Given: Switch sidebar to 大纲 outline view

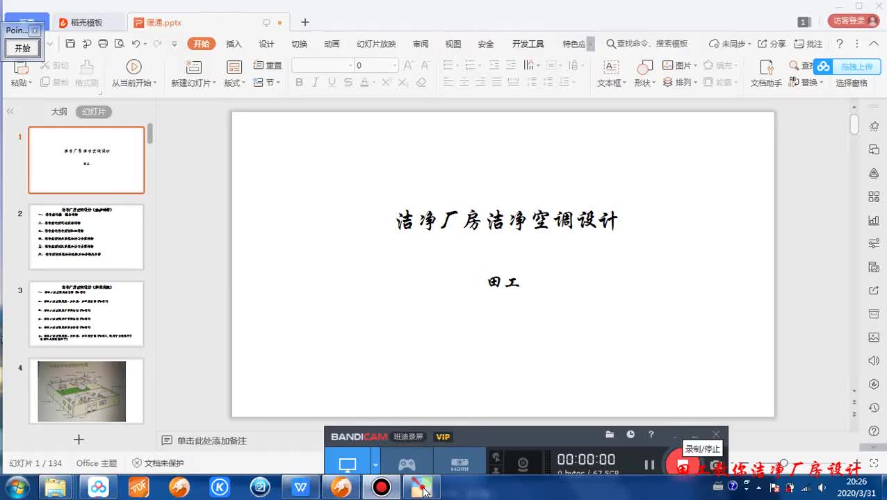Looking at the screenshot, I should pos(59,112).
